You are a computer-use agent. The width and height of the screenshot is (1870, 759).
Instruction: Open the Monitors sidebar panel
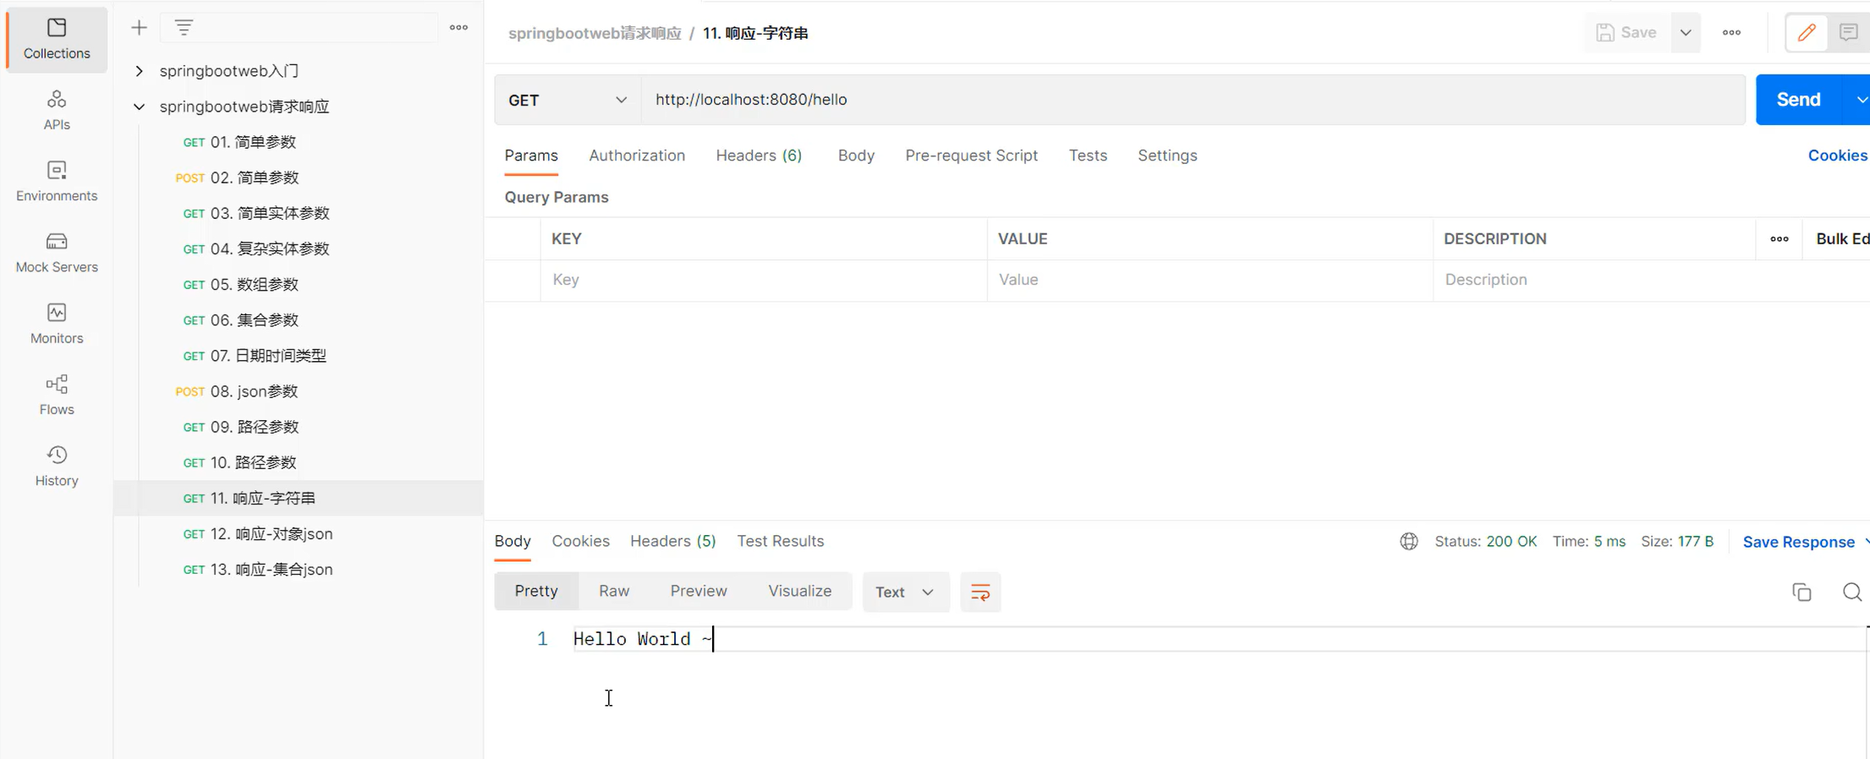pyautogui.click(x=57, y=324)
